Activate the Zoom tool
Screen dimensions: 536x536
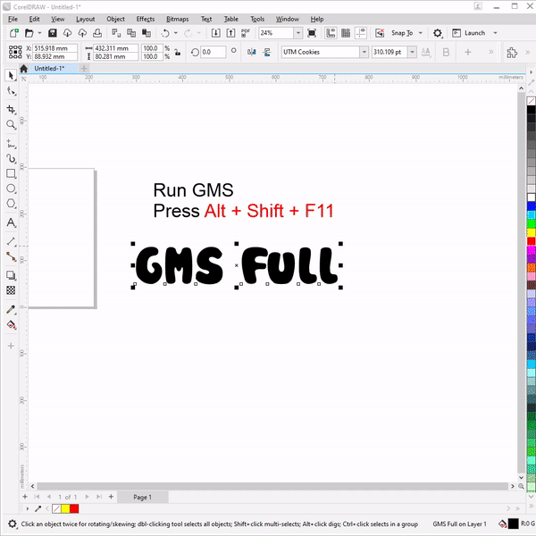click(11, 125)
